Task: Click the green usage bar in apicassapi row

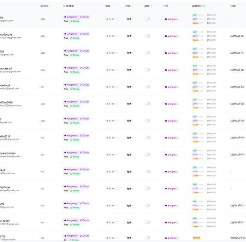Action: (x=201, y=66)
